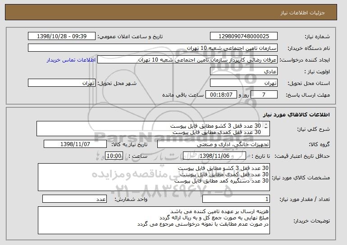Click the label شرح کلی نیاز
The image size is (347, 245).
point(313,129)
